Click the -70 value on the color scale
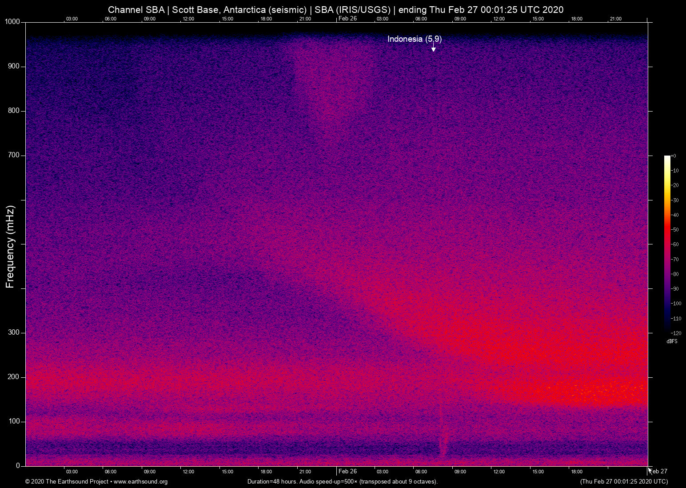The height and width of the screenshot is (488, 686). (x=675, y=259)
